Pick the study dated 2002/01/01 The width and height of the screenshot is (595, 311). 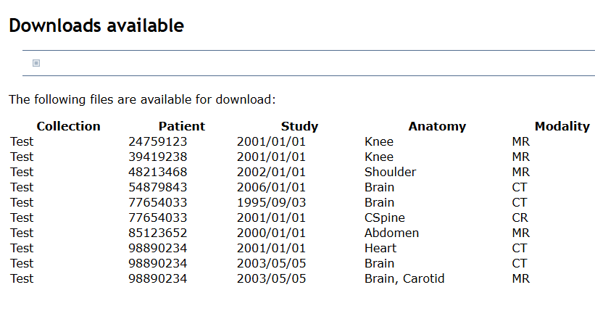click(271, 172)
